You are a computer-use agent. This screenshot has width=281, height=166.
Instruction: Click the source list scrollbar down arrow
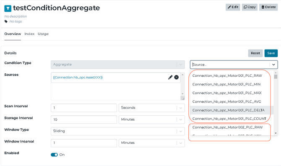click(x=276, y=133)
